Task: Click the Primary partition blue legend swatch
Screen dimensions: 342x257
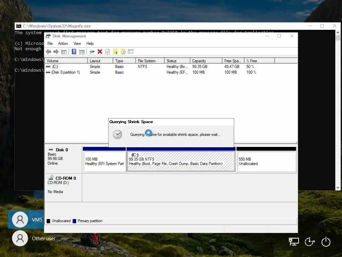Action: (74, 221)
